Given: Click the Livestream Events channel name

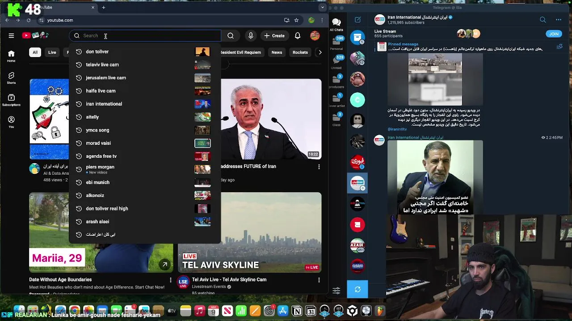Looking at the screenshot, I should coord(209,287).
